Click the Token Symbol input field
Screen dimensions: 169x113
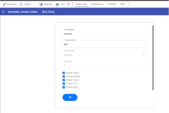pyautogui.click(x=104, y=44)
